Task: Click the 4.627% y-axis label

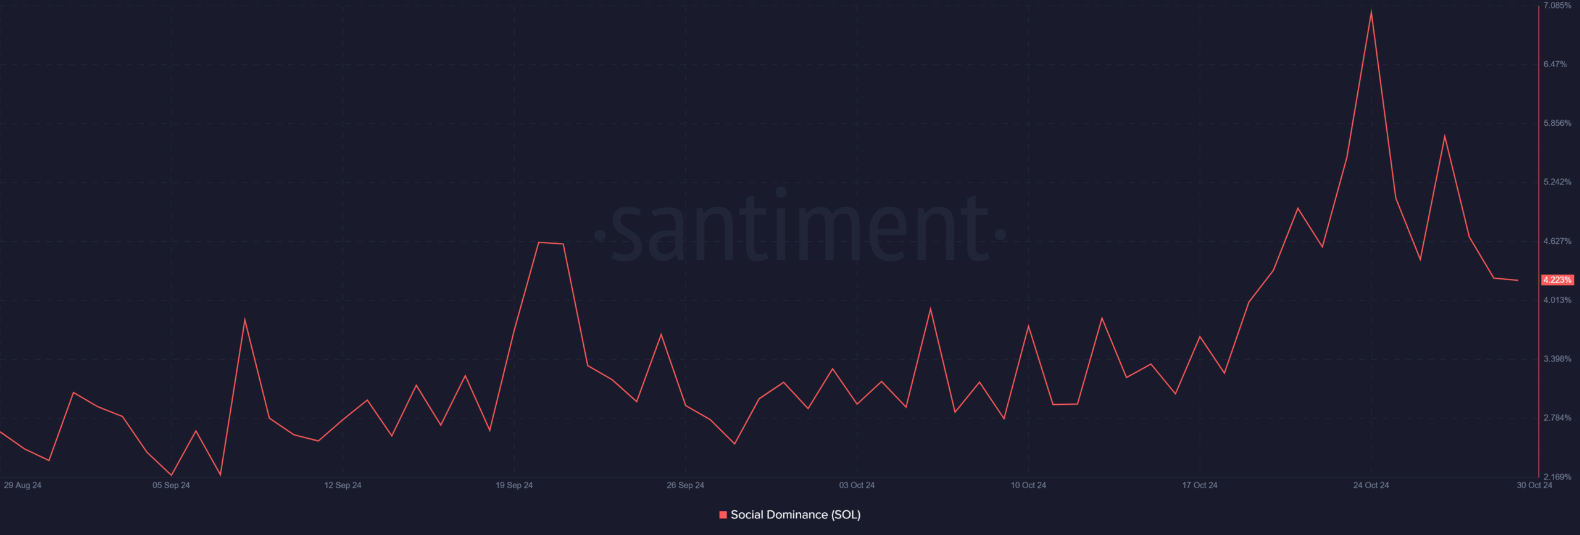Action: pyautogui.click(x=1557, y=241)
